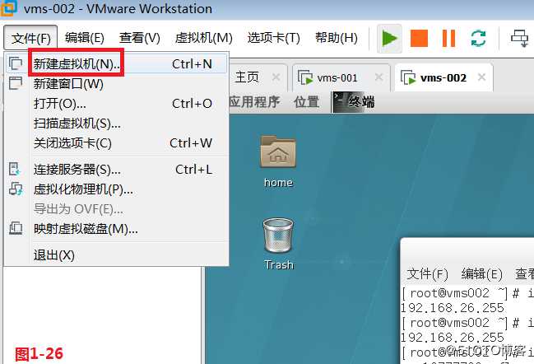Open the 查看(V) menu
534x364 pixels.
[140, 38]
